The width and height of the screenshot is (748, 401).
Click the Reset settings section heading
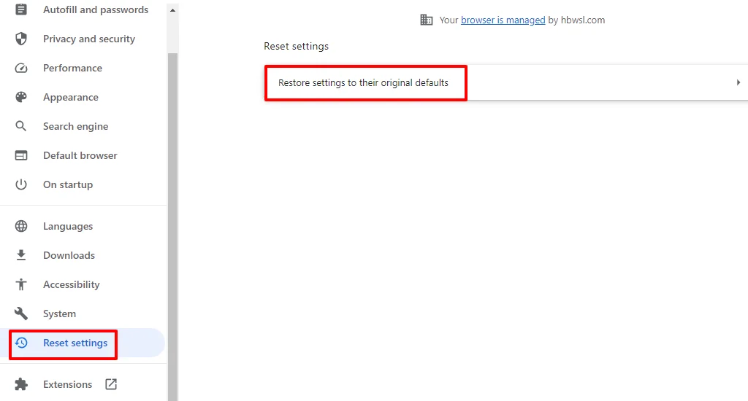(x=297, y=46)
